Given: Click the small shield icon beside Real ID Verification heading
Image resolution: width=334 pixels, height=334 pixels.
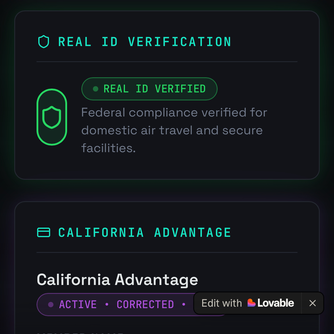Looking at the screenshot, I should click(44, 42).
